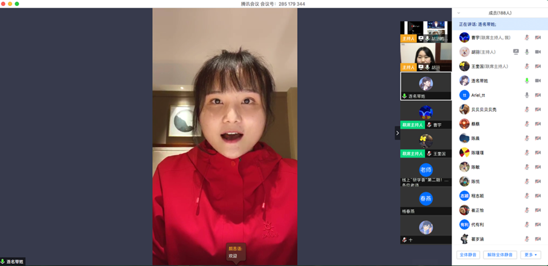
Task: Click the camera icon in 胡羽's row
Action: (x=538, y=52)
